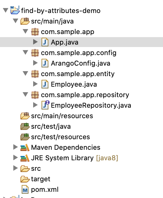The height and width of the screenshot is (198, 163).
Task: Select EmployeeRepository.java in the tree
Action: [x=91, y=105]
